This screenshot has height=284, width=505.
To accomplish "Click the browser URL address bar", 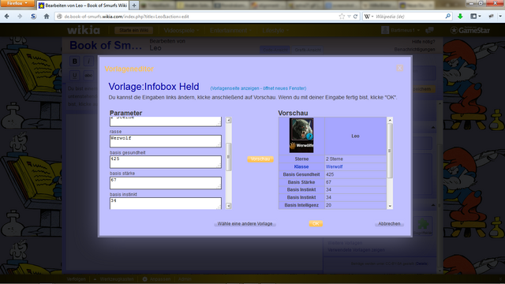I will click(x=200, y=17).
